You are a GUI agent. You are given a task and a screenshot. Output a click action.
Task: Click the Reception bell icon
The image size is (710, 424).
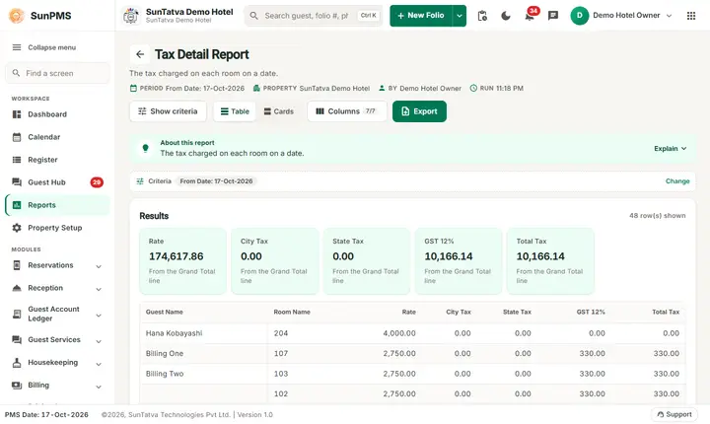(17, 288)
